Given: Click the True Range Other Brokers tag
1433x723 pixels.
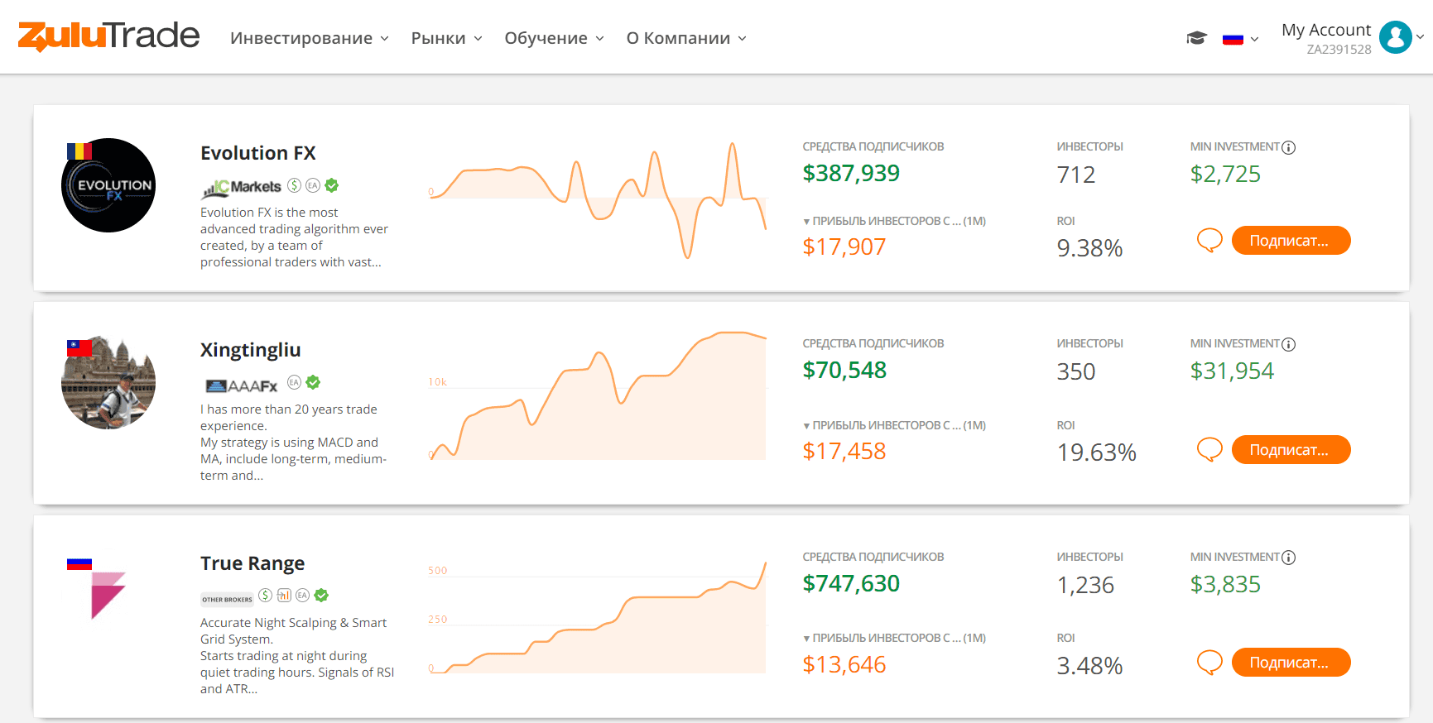Looking at the screenshot, I should 227,599.
